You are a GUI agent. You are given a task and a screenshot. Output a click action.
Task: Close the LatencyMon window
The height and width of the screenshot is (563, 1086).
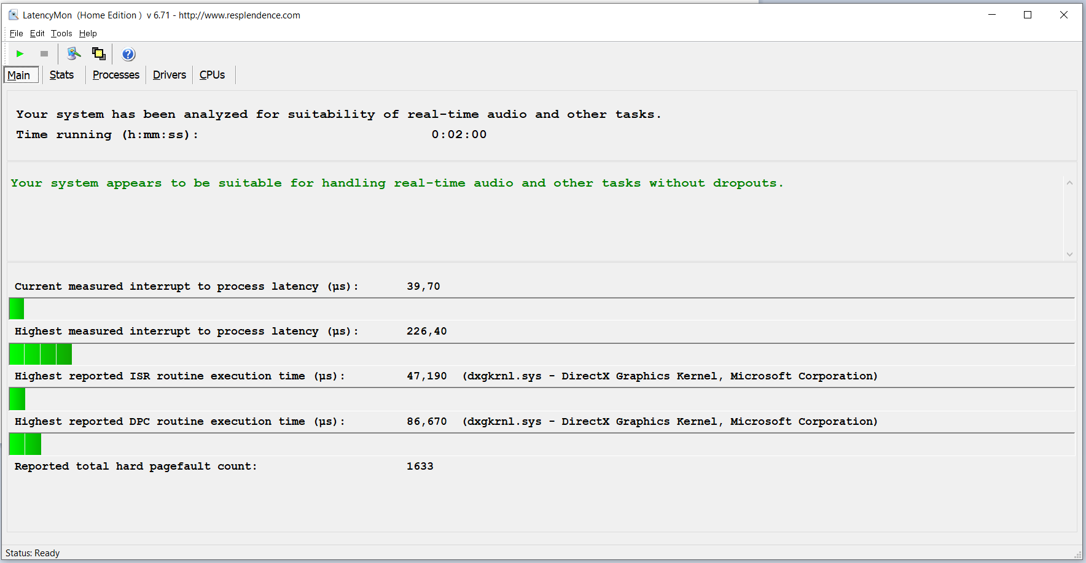point(1064,15)
